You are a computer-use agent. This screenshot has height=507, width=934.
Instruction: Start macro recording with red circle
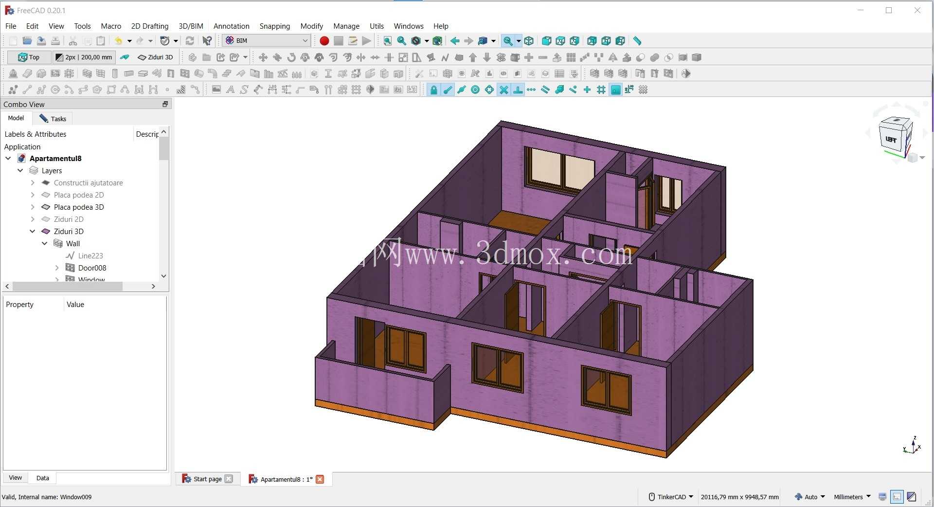(324, 41)
